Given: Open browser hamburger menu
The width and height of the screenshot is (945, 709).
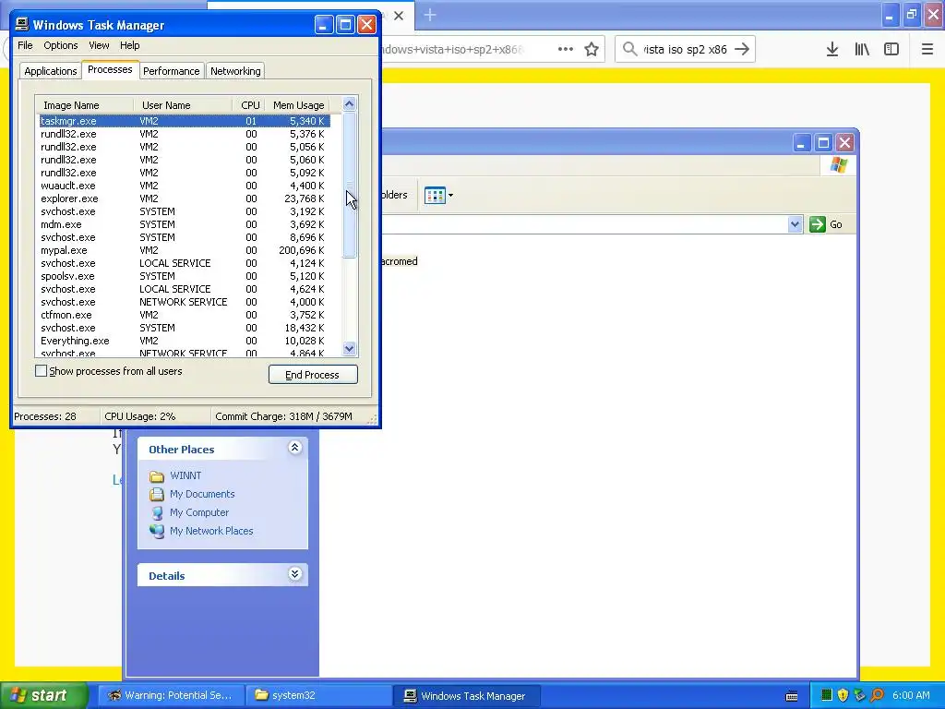Looking at the screenshot, I should pyautogui.click(x=927, y=50).
